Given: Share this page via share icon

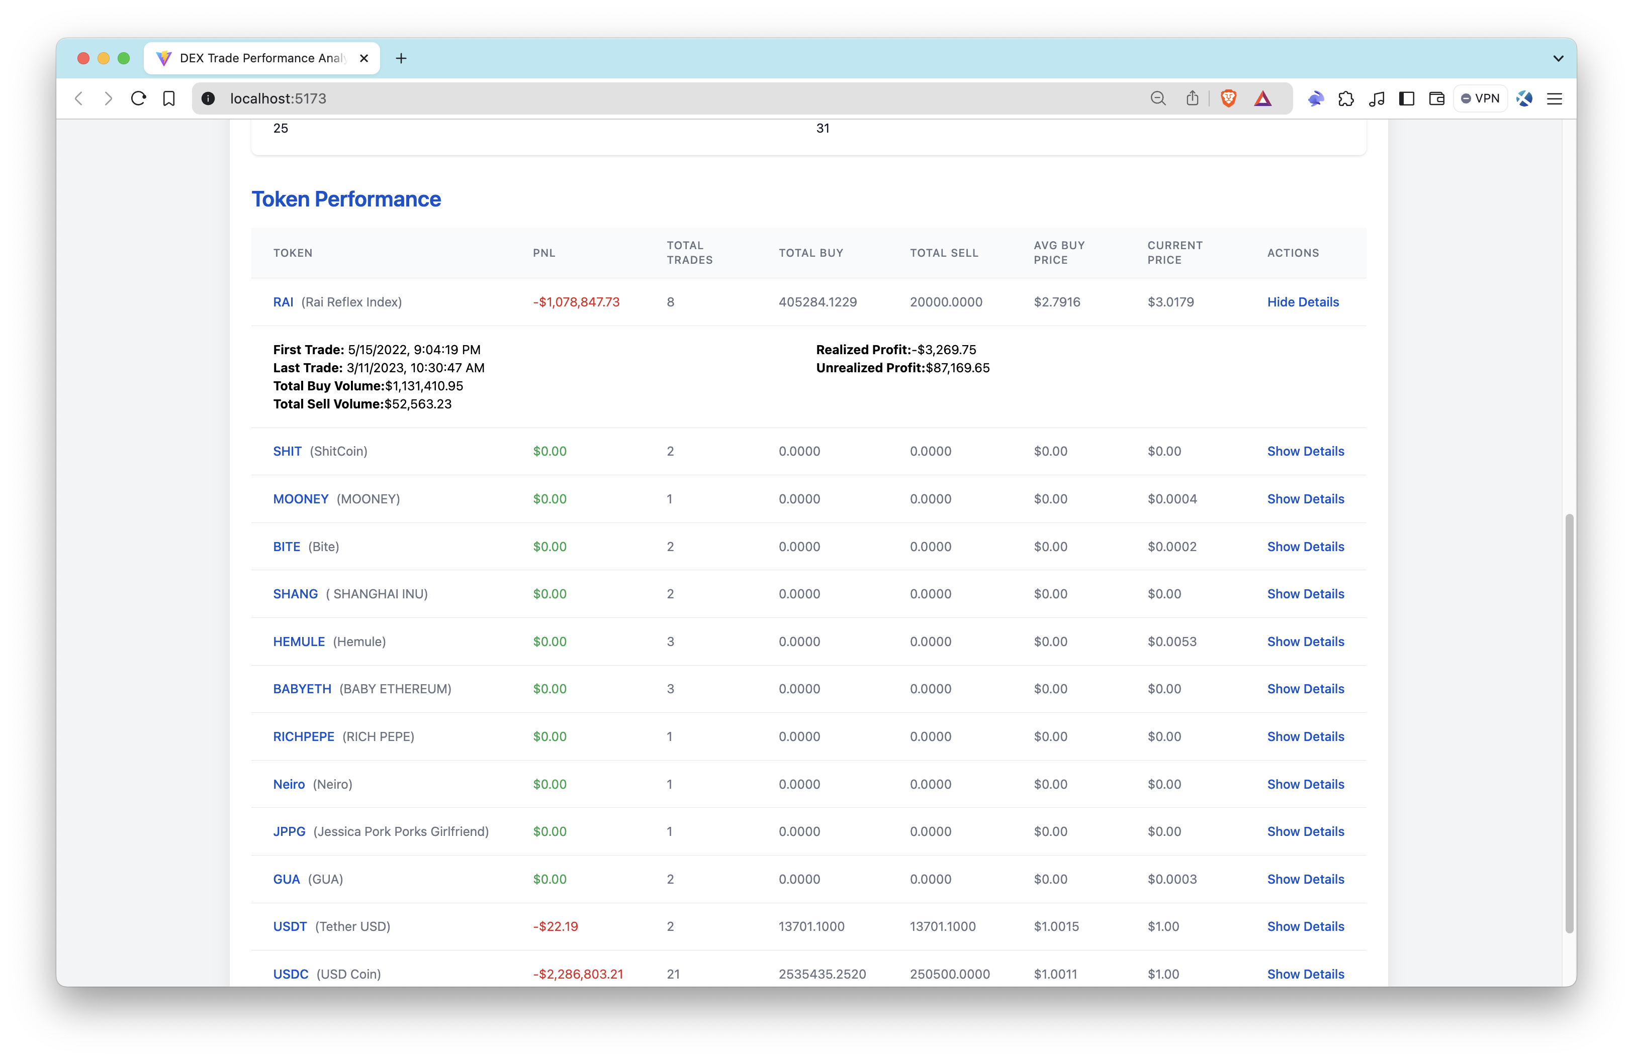Looking at the screenshot, I should pos(1193,98).
